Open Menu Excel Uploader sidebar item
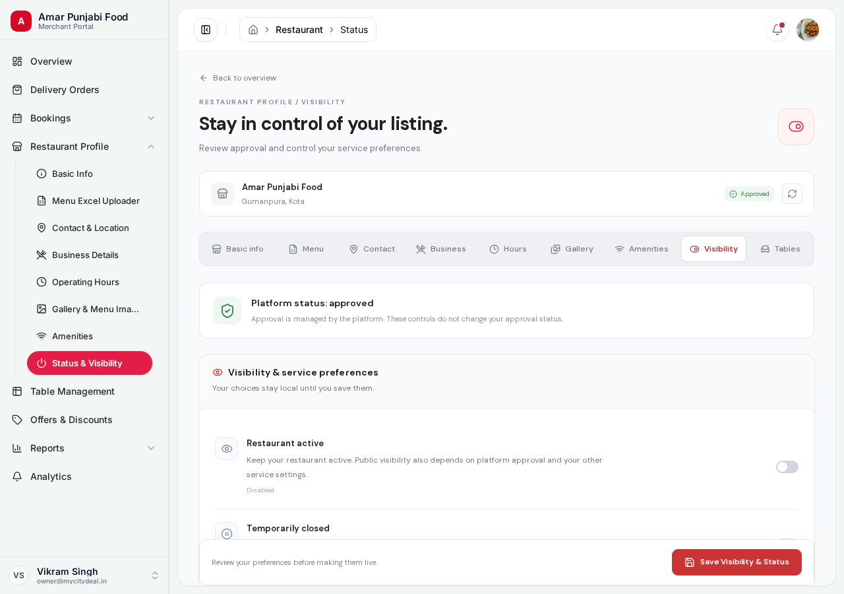The image size is (844, 594). point(90,201)
